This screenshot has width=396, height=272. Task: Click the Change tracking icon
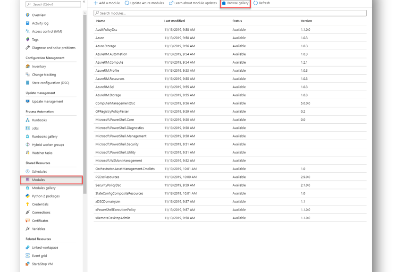click(27, 75)
